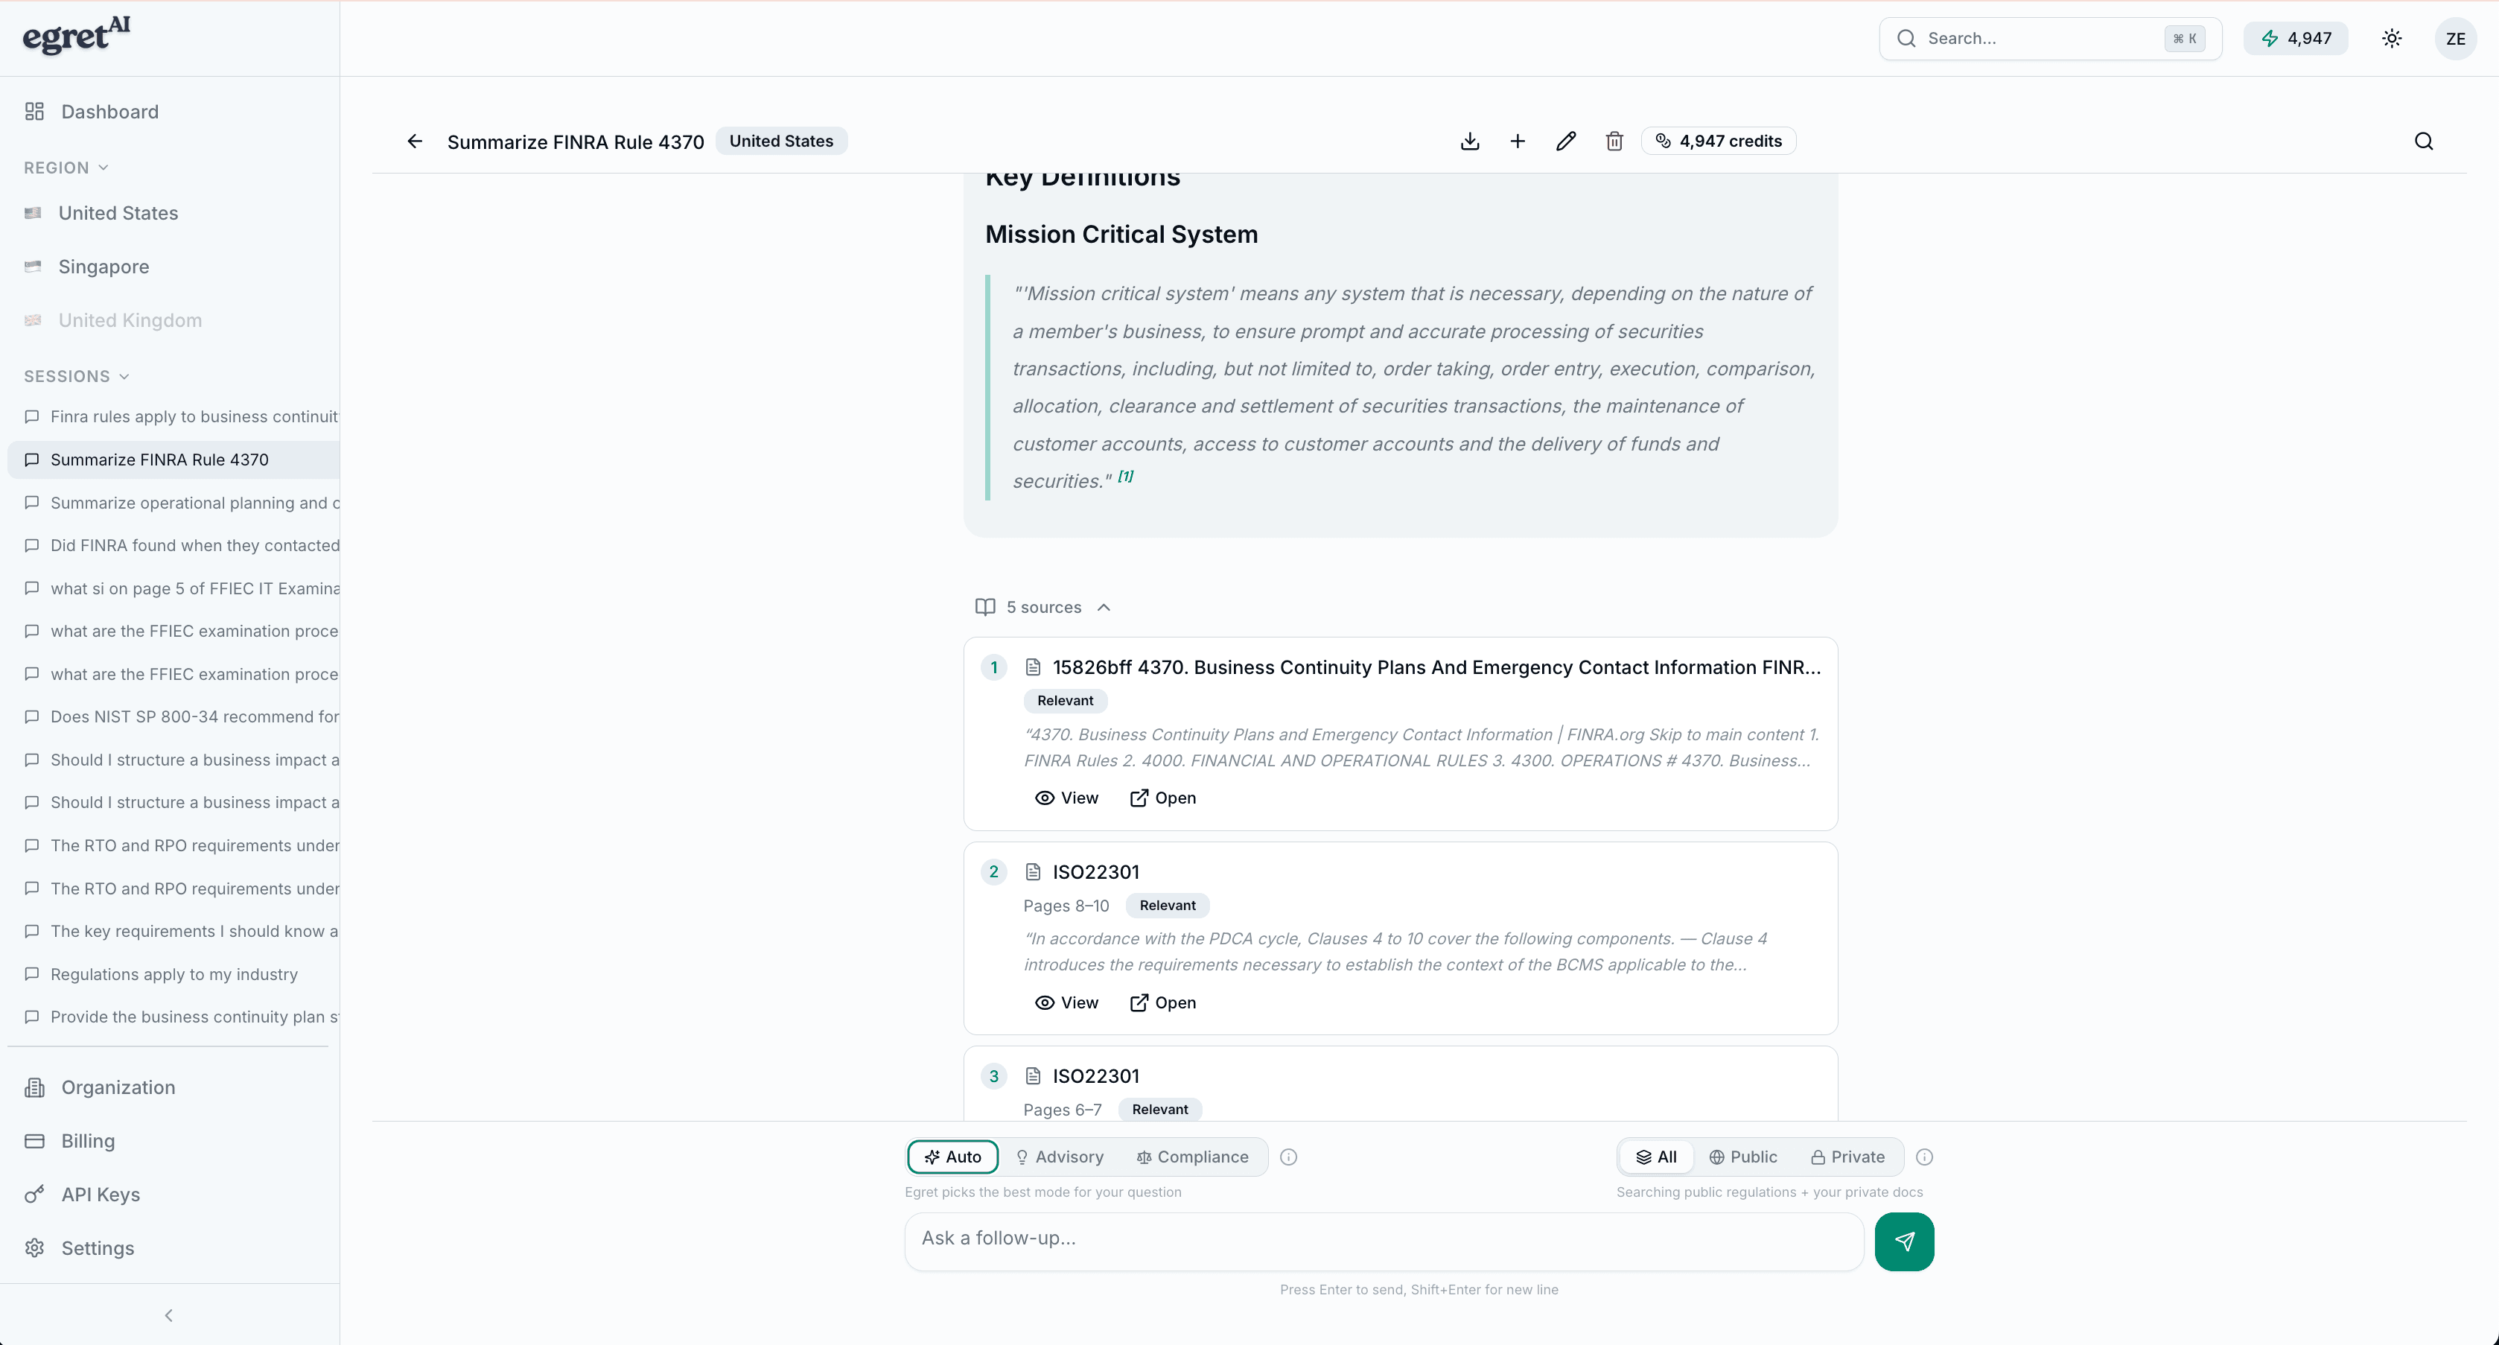The width and height of the screenshot is (2499, 1345).
Task: Open the Billing page
Action: pyautogui.click(x=87, y=1141)
